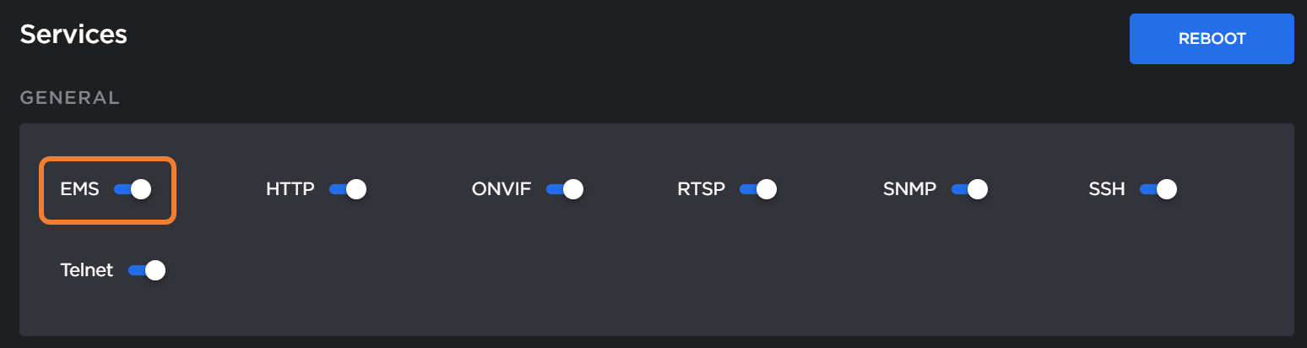Turn off the ONVIF switch

click(x=565, y=189)
